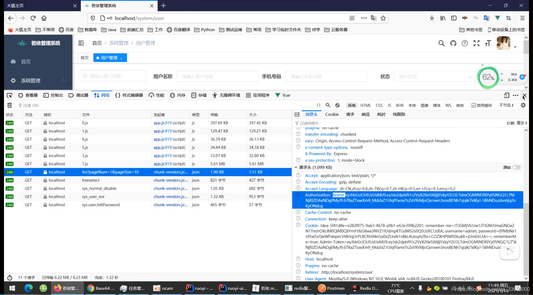Collapse the 系统管理 sidebar menu

[x=38, y=81]
